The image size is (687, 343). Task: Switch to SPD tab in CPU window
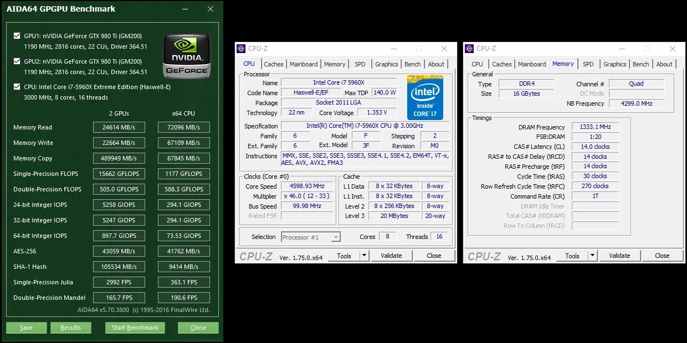pyautogui.click(x=360, y=64)
